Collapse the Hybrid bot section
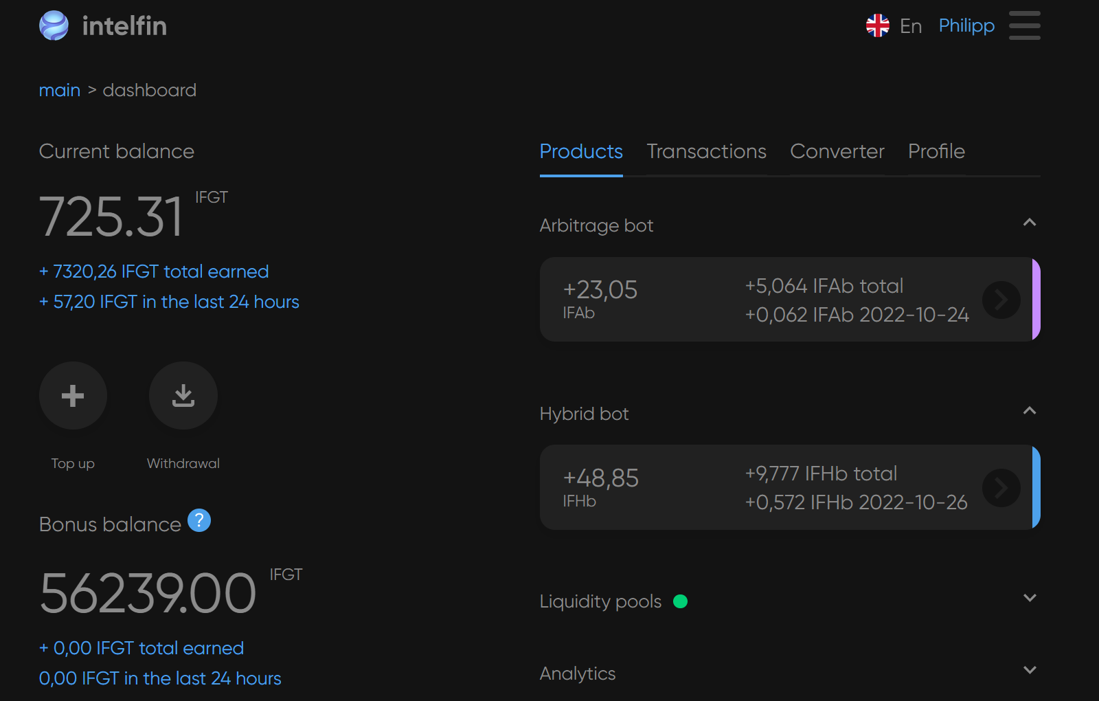Screen dimensions: 1099x701 tap(1029, 411)
